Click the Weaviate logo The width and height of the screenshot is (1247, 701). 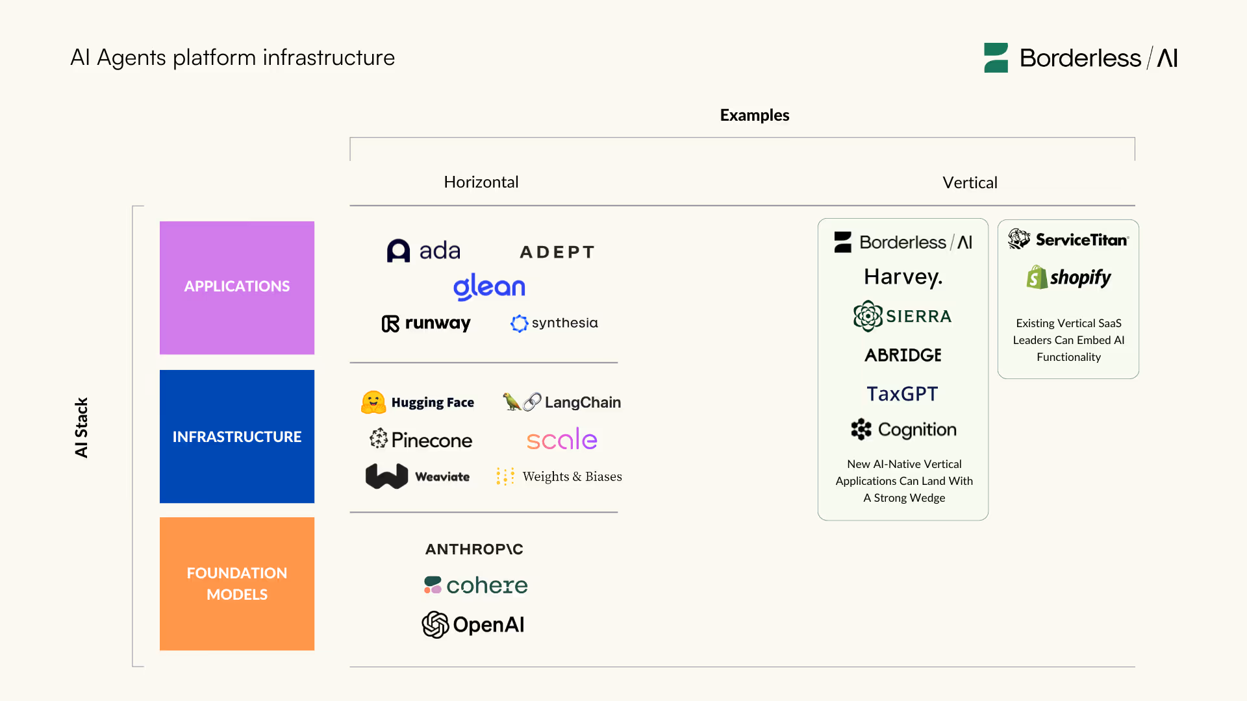tap(418, 476)
